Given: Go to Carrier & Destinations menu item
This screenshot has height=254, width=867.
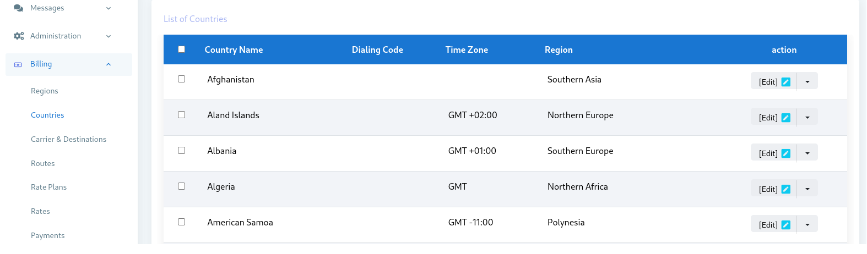Looking at the screenshot, I should 69,139.
